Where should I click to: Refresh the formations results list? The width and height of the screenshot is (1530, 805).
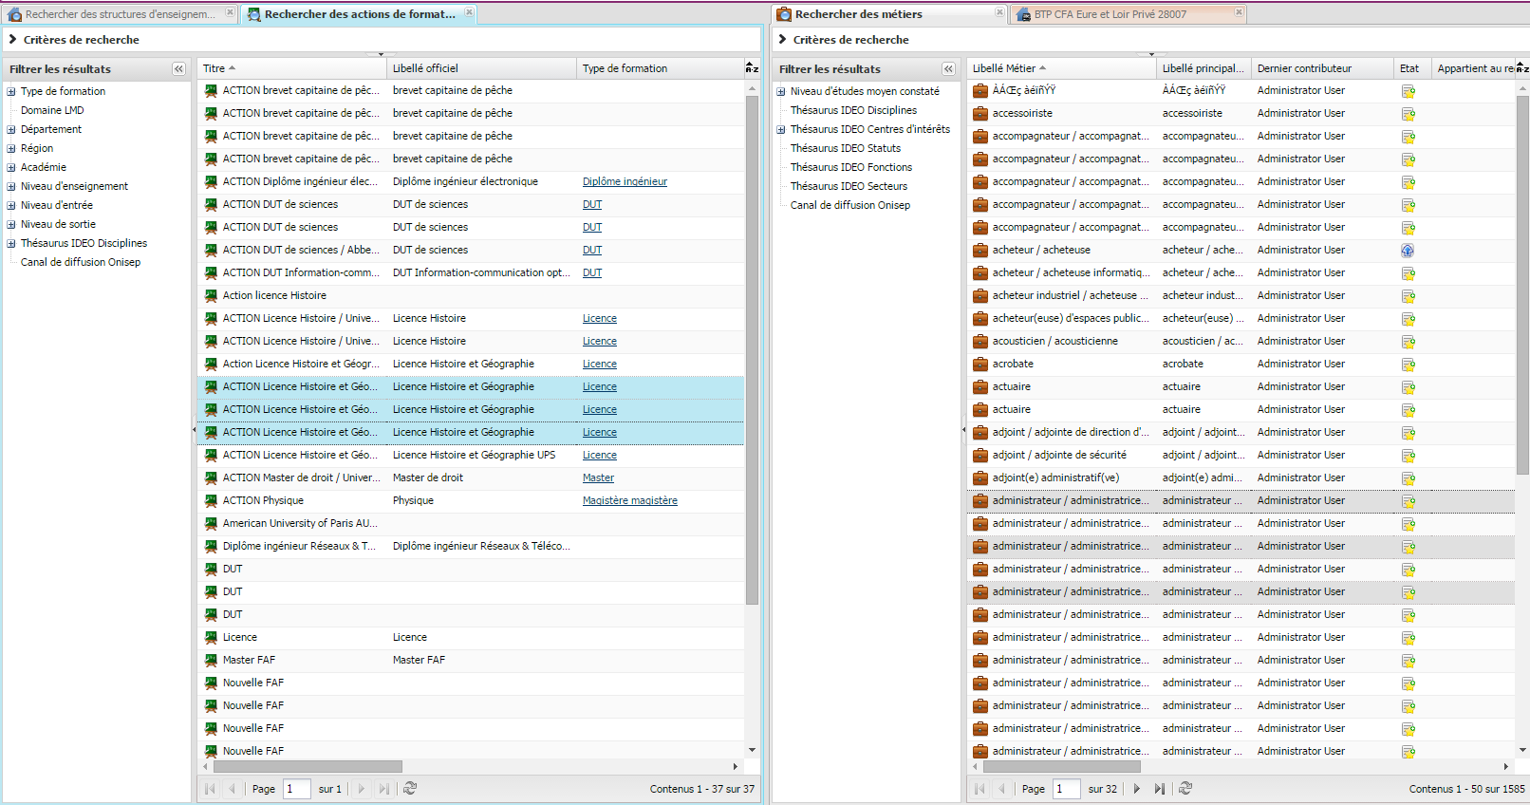pyautogui.click(x=410, y=788)
